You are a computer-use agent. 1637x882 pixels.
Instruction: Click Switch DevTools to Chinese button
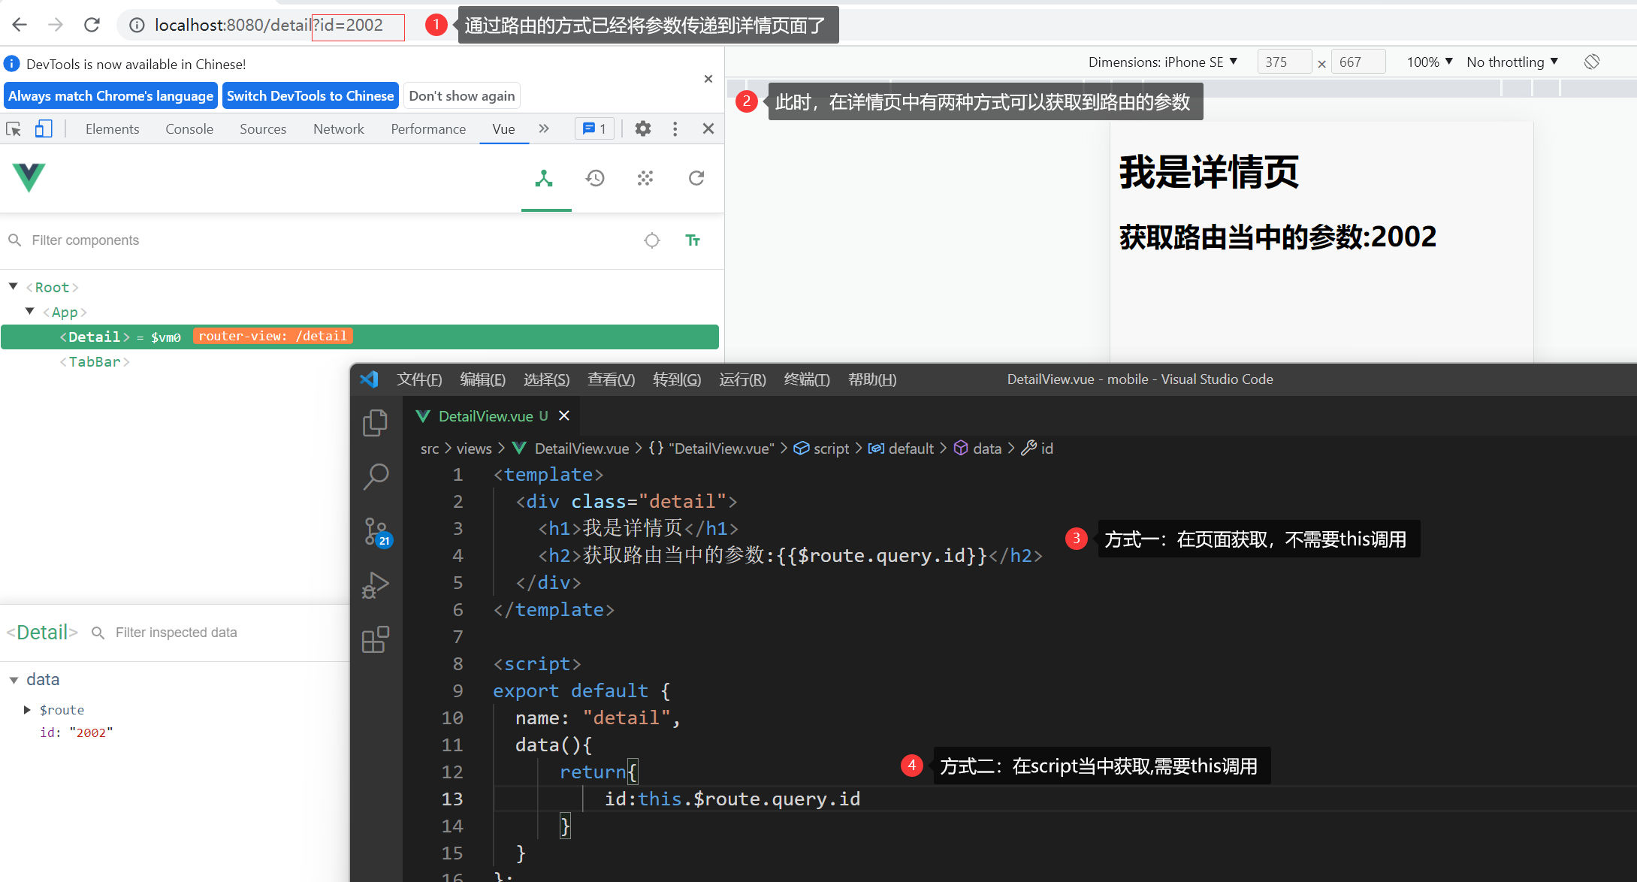click(x=310, y=96)
